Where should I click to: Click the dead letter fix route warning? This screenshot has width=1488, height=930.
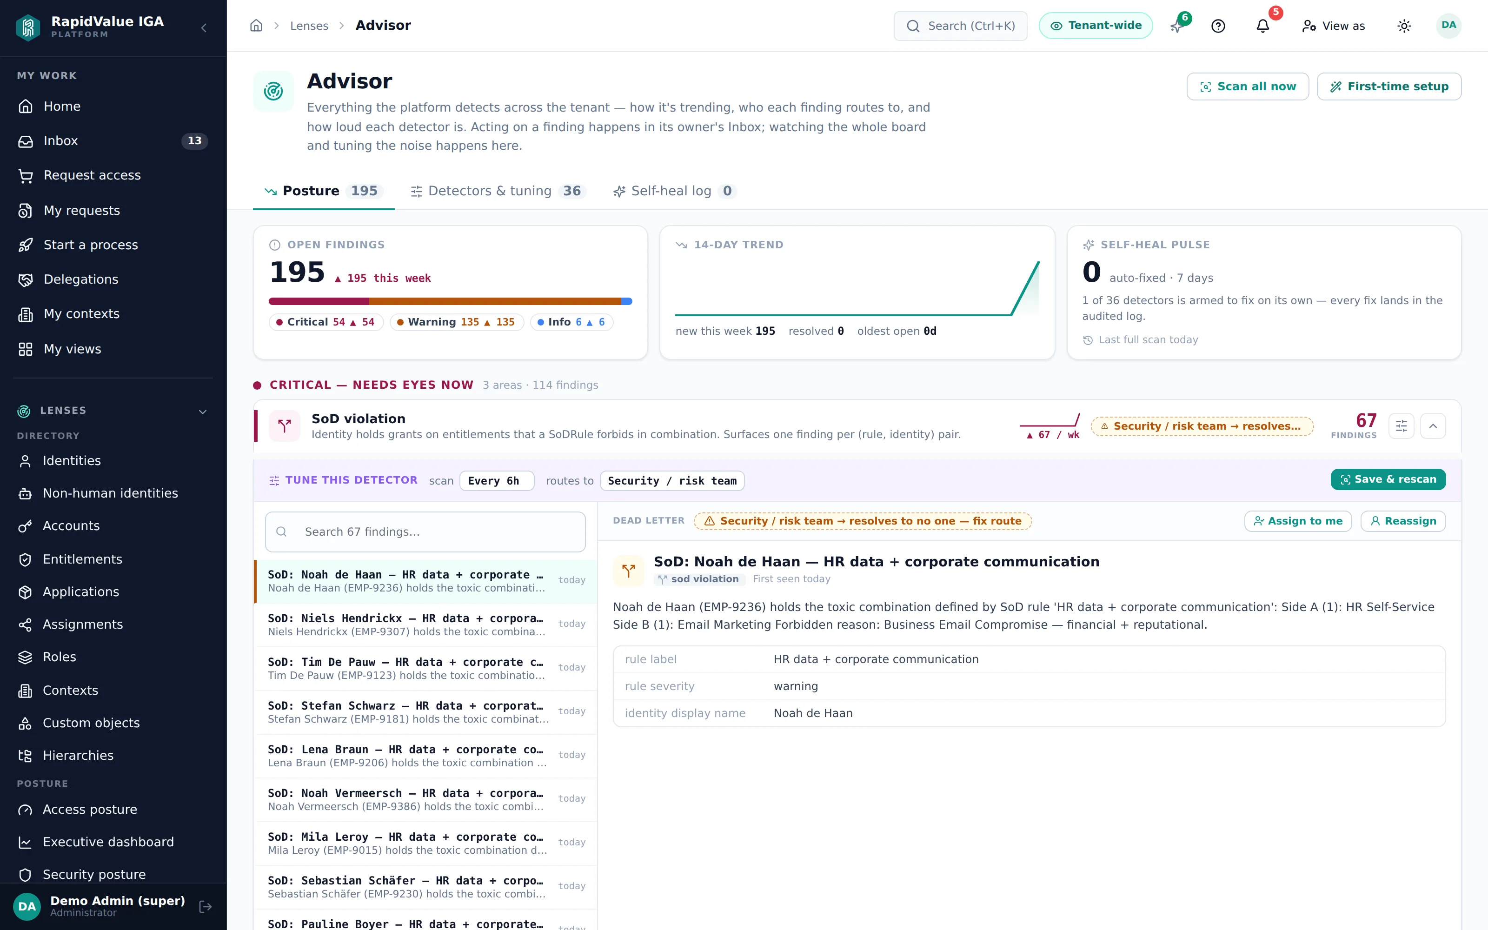tap(863, 521)
